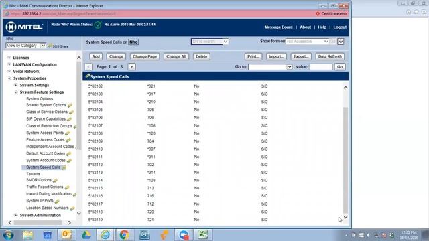429x241 pixels.
Task: Click the value input field
Action: point(320,67)
